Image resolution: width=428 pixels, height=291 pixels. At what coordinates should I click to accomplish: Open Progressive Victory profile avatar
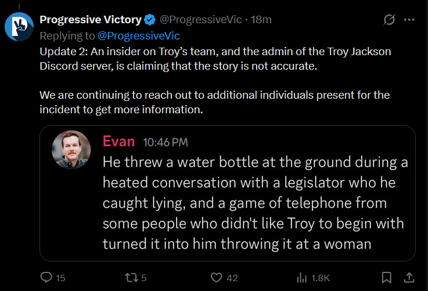pos(19,27)
